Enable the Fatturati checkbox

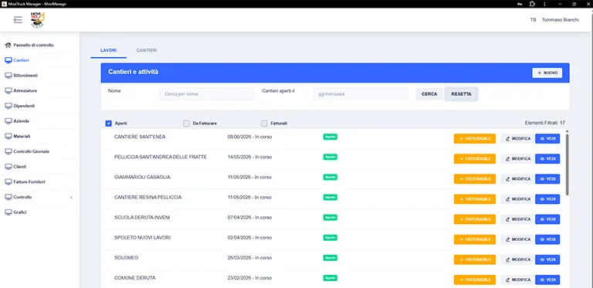264,124
